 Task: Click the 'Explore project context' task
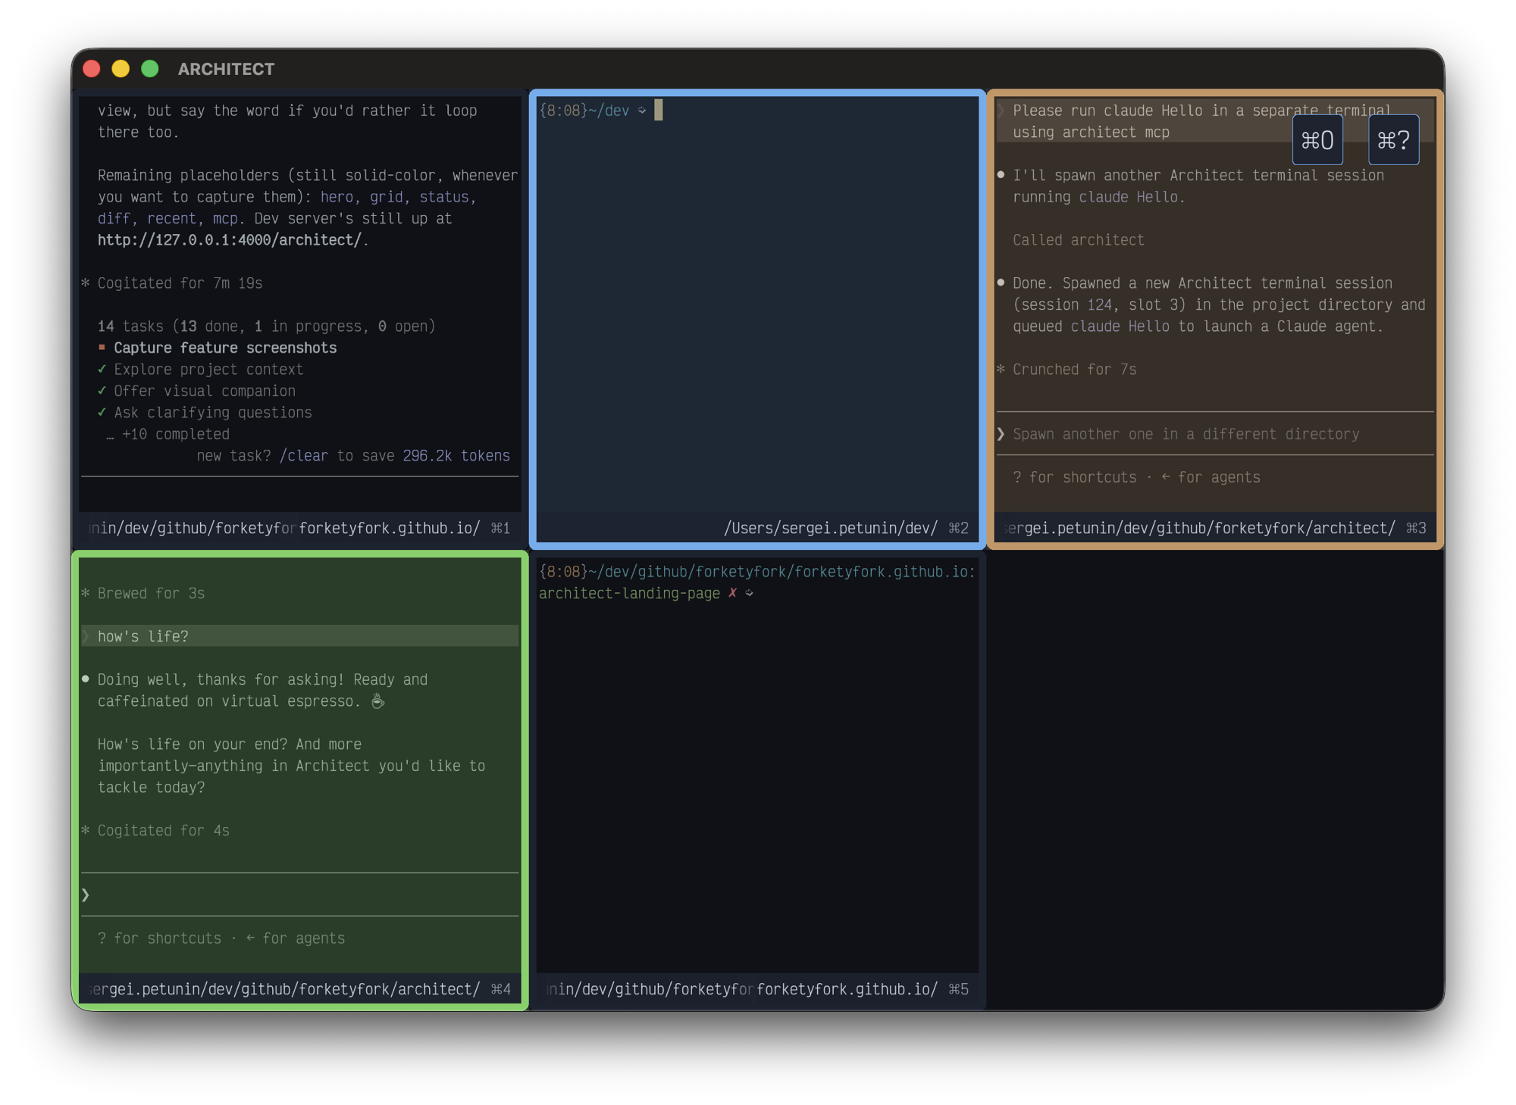click(208, 370)
